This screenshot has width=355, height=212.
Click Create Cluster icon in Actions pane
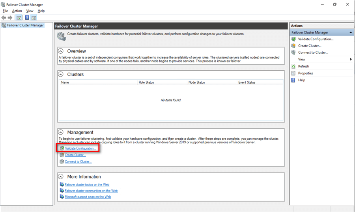293,46
